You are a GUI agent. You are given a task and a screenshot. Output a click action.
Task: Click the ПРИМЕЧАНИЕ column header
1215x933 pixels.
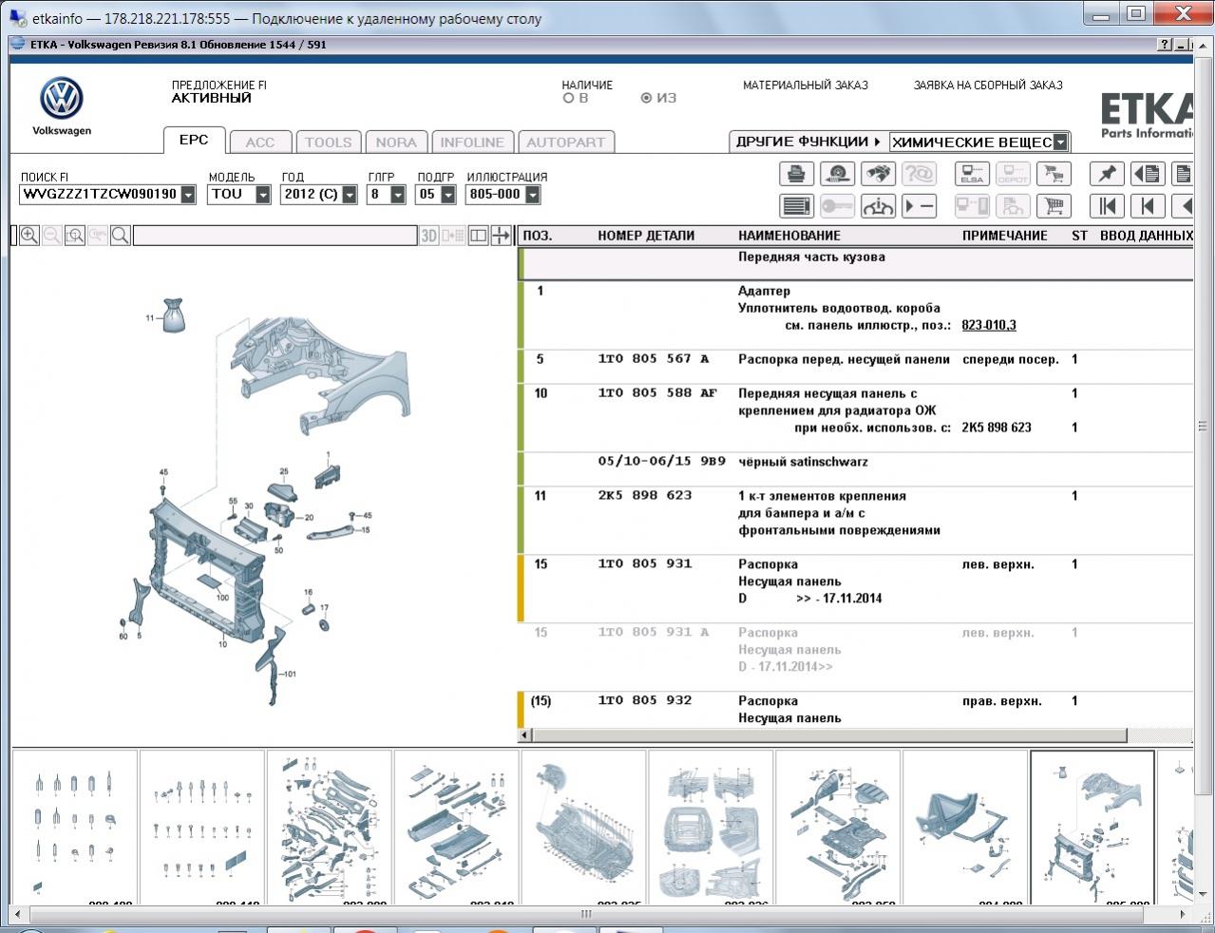pos(1005,236)
